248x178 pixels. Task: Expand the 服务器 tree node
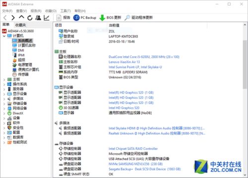click(x=4, y=89)
